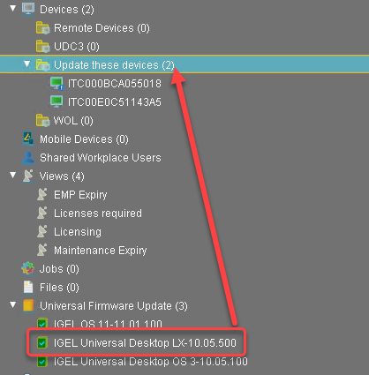This screenshot has width=369, height=375.
Task: Click the Jobs gear icon
Action: (x=28, y=268)
